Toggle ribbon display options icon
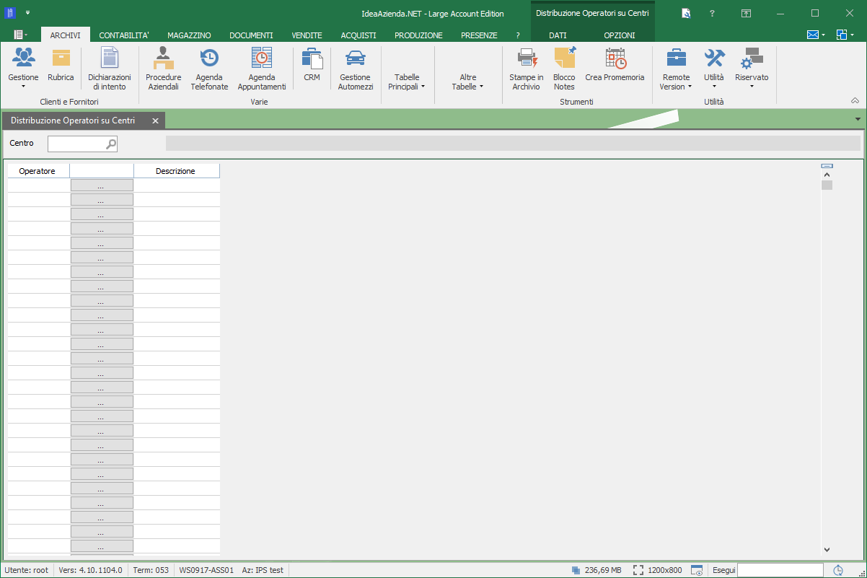 tap(747, 13)
